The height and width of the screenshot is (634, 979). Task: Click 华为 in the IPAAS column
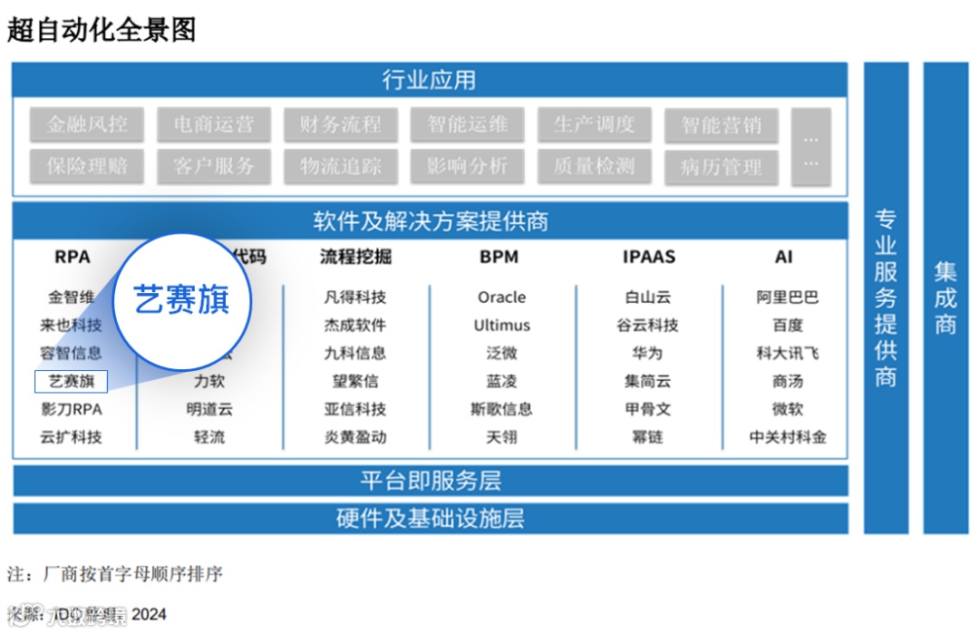(648, 354)
